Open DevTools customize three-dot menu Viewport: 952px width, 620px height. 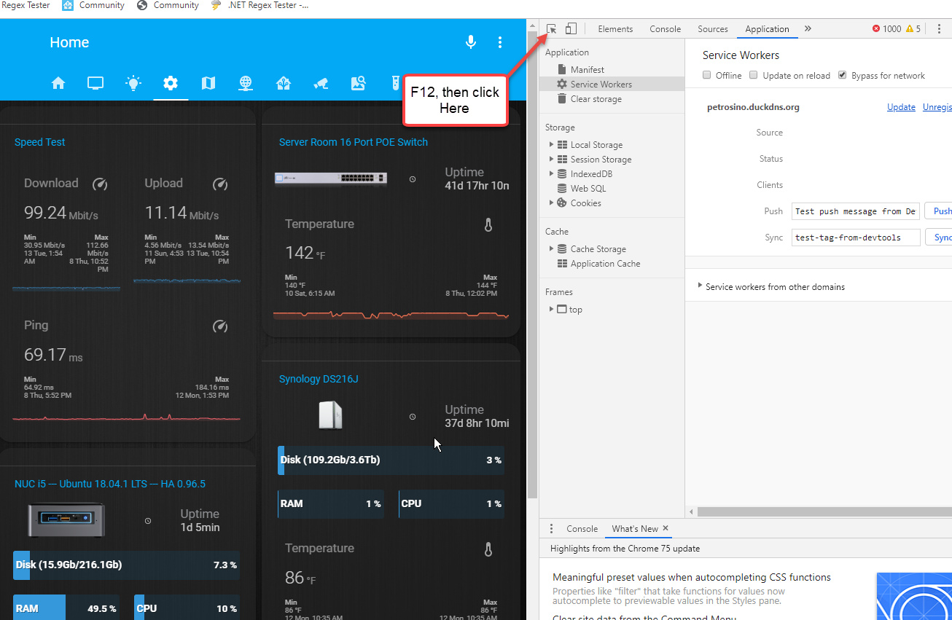(939, 29)
